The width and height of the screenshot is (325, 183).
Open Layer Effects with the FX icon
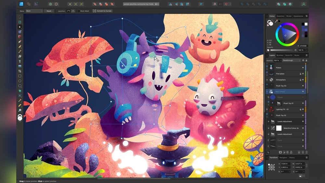(x=288, y=152)
